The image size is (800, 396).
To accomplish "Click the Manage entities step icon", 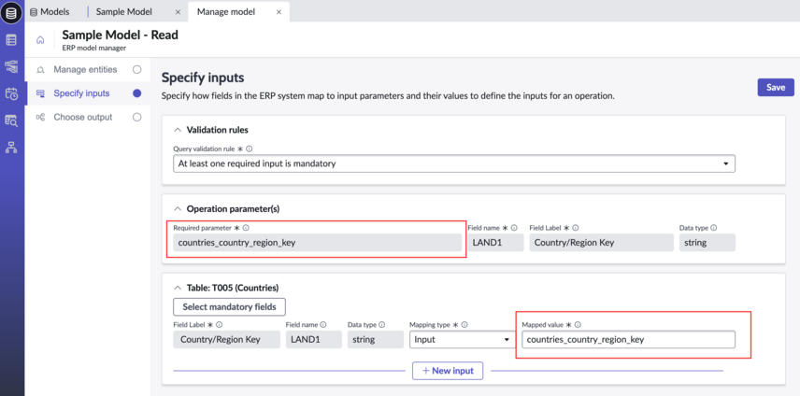I will [x=40, y=70].
